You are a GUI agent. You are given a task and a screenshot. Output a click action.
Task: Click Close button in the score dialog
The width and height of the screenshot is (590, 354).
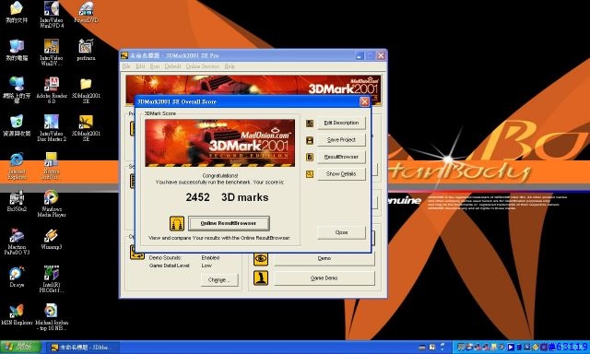(341, 232)
